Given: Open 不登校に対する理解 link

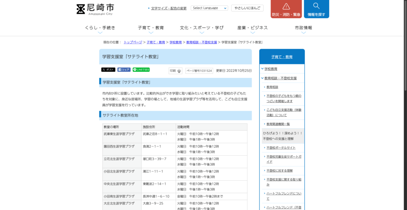Looking at the screenshot, I should point(279,171).
